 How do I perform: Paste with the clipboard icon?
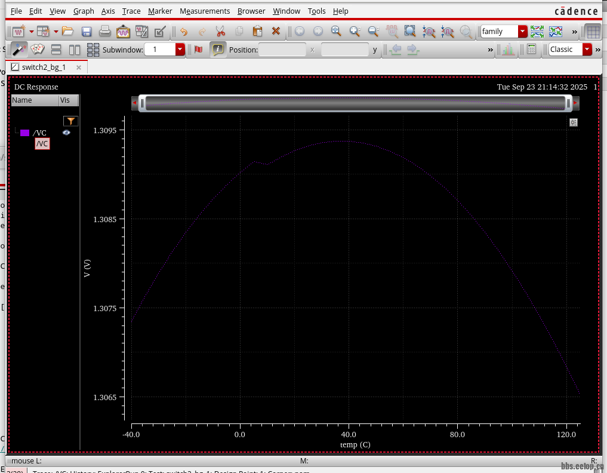[x=257, y=31]
